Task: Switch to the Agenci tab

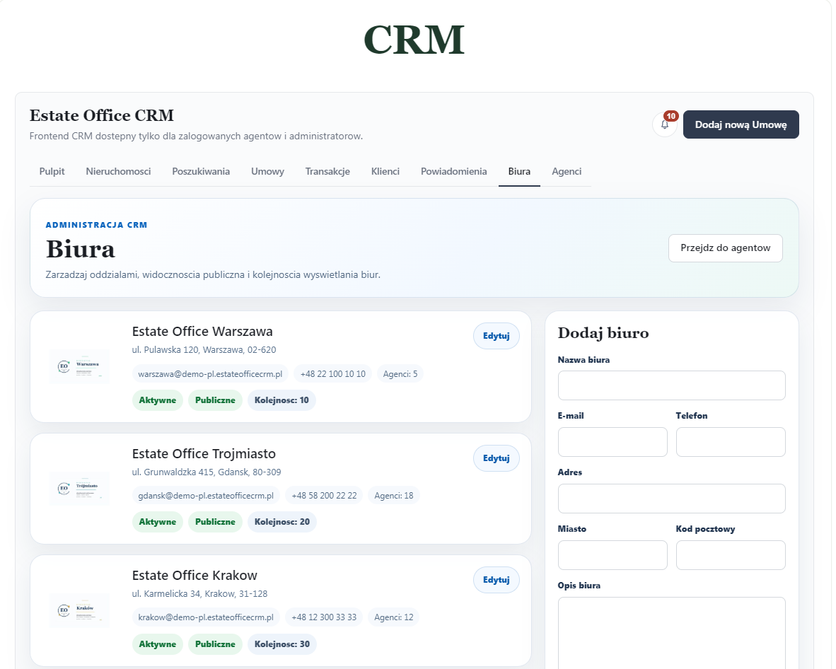Action: pyautogui.click(x=567, y=172)
